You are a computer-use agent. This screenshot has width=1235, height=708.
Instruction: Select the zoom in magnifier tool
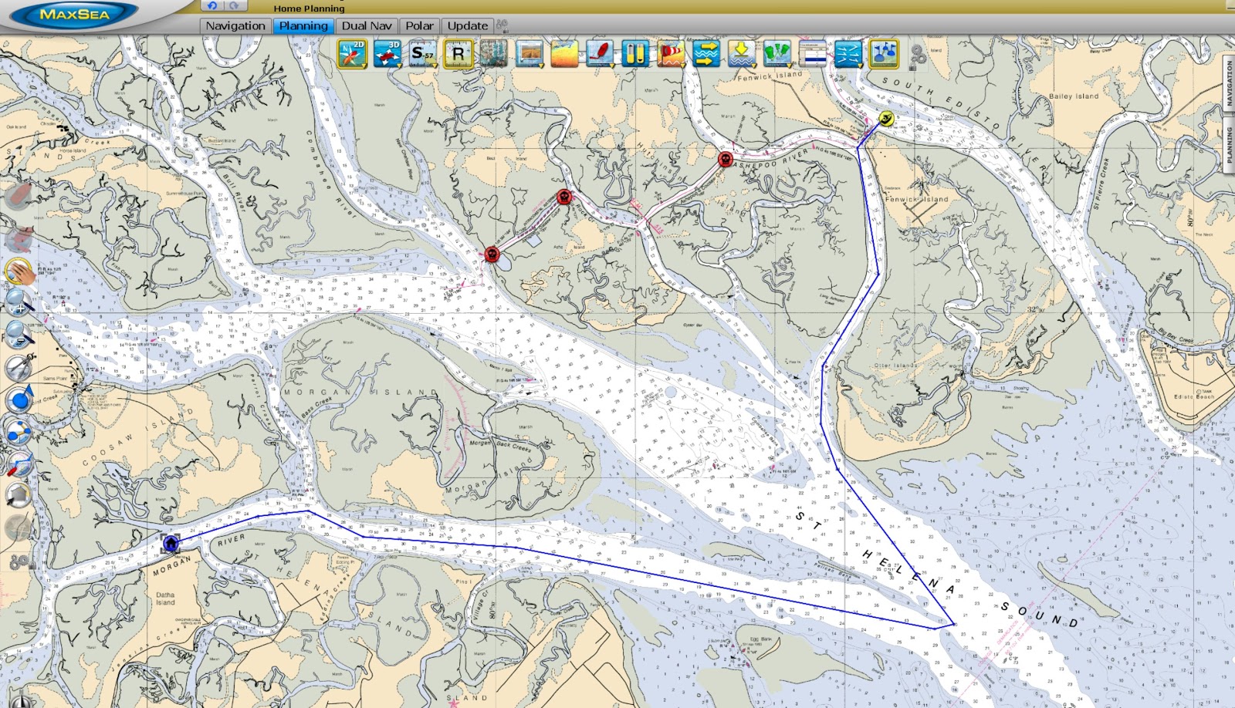tap(19, 304)
